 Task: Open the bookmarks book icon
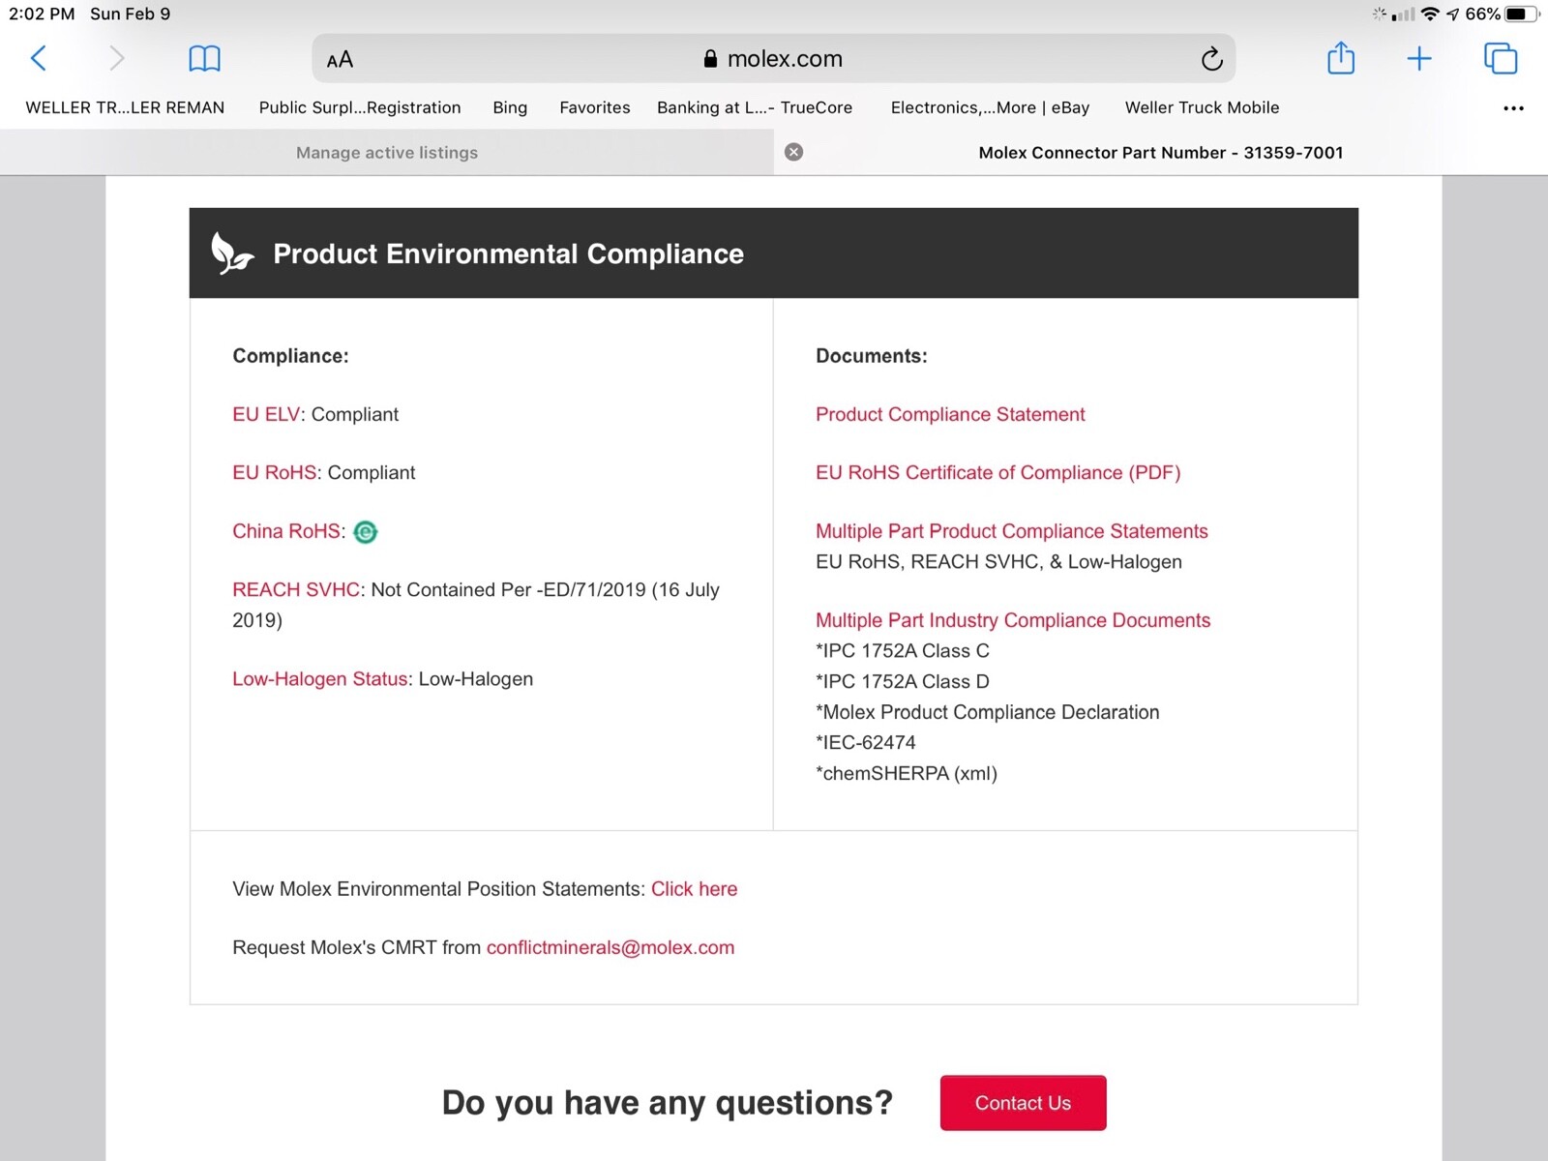pyautogui.click(x=204, y=59)
